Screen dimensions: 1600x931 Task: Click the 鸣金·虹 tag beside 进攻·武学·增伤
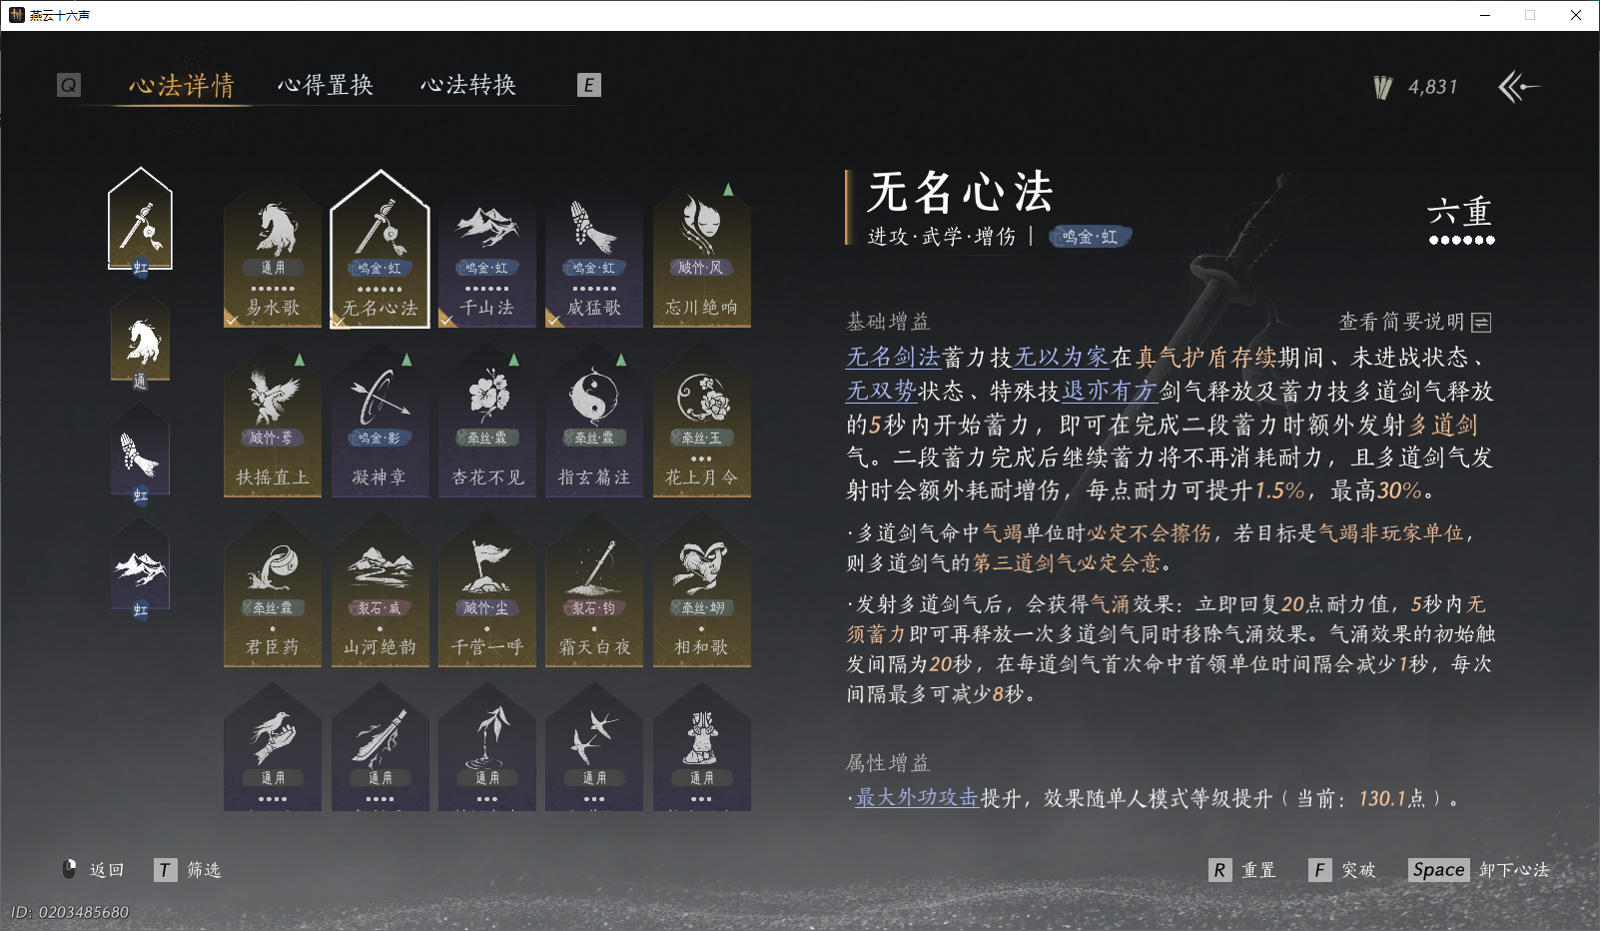[1090, 237]
